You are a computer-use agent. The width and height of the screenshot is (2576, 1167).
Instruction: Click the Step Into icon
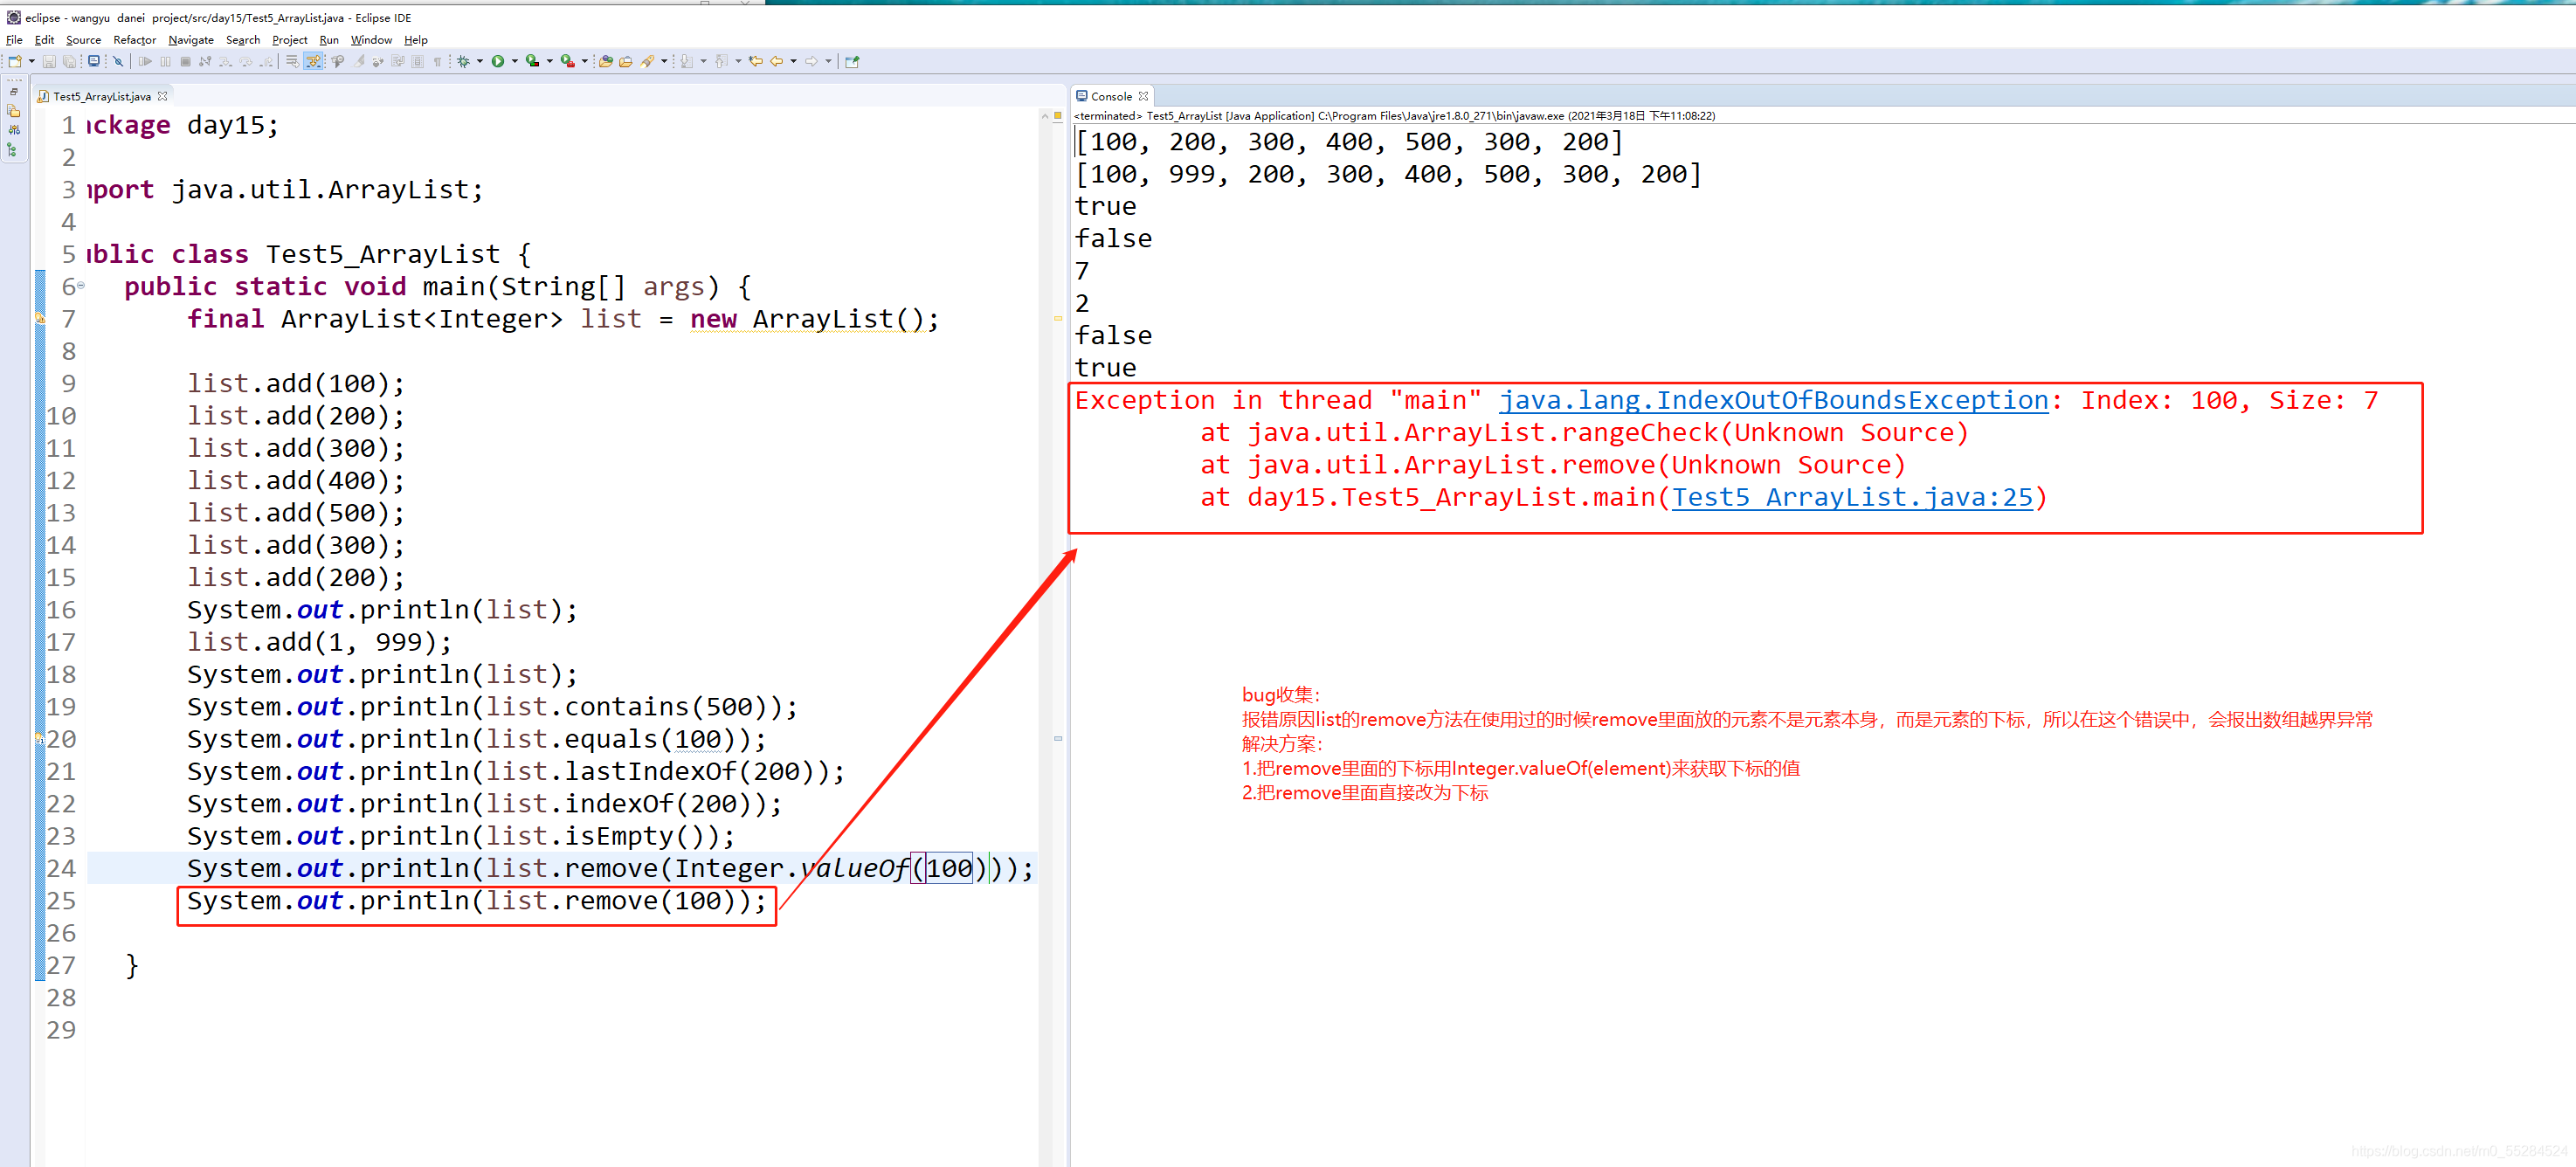tap(225, 61)
